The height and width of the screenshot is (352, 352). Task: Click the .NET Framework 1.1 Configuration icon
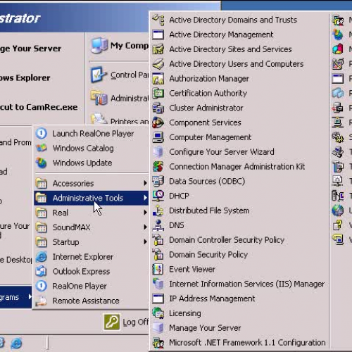tap(158, 343)
